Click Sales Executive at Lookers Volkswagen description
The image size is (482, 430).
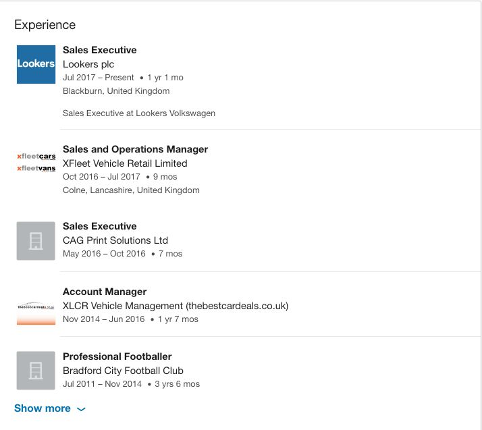[x=139, y=113]
